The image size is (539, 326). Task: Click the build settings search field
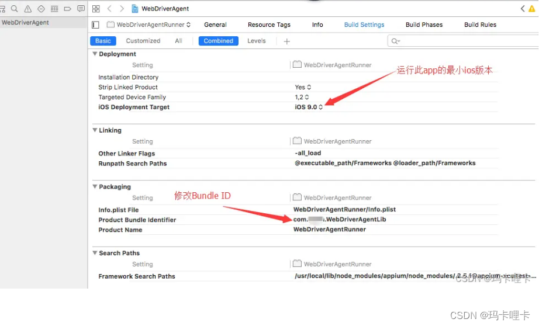(x=464, y=41)
